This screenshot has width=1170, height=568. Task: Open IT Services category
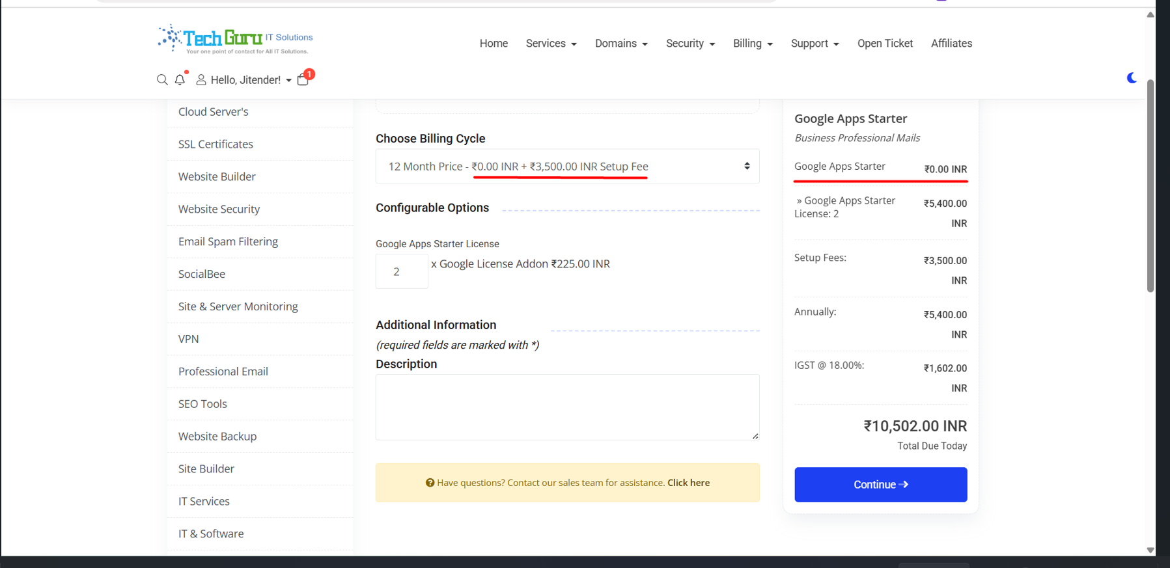point(204,502)
